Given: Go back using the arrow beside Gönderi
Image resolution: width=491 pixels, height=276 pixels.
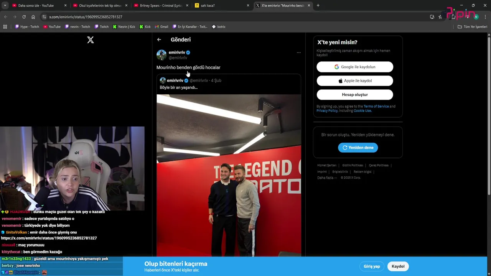Looking at the screenshot, I should (x=159, y=39).
